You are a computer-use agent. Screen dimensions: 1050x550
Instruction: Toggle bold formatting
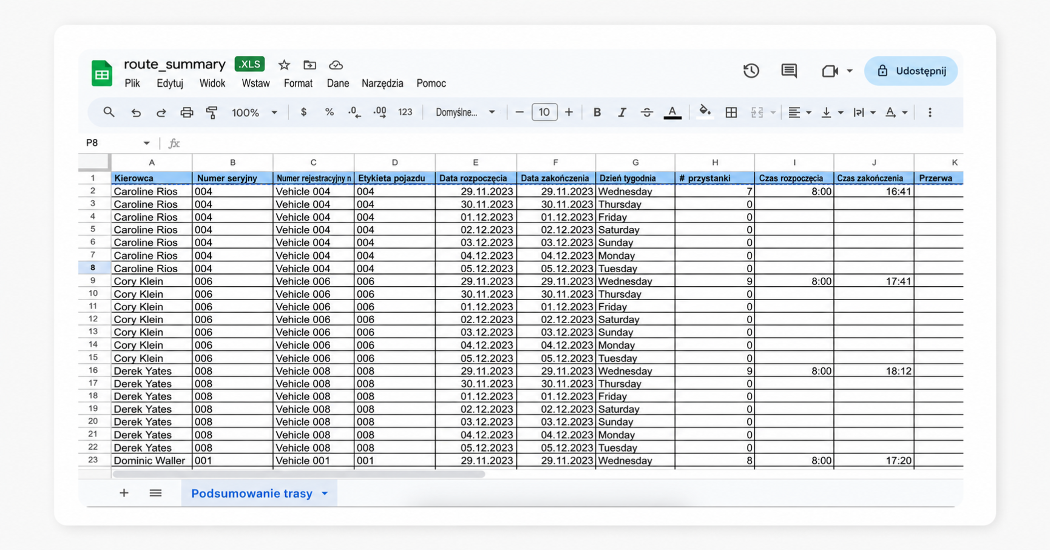click(x=597, y=112)
